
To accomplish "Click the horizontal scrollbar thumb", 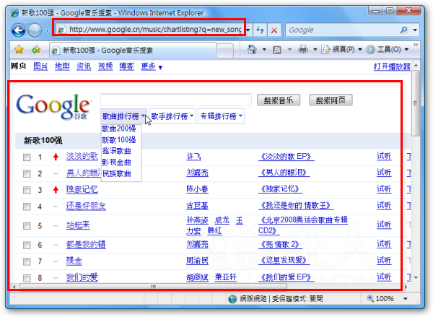I will pyautogui.click(x=153, y=287).
